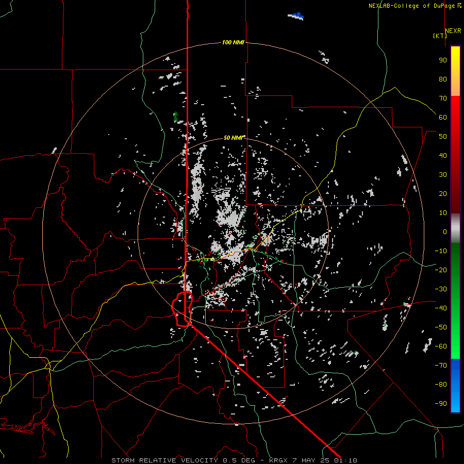
Task: Click the 90 tick label on the velocity scale
Action: point(443,60)
